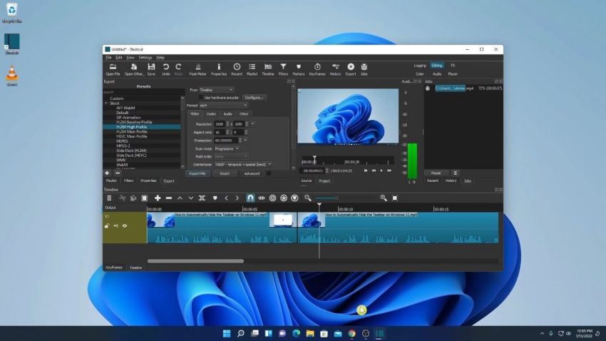Toggle timeline snapping magnet
Viewport: 606px width, 341px height.
coord(250,198)
